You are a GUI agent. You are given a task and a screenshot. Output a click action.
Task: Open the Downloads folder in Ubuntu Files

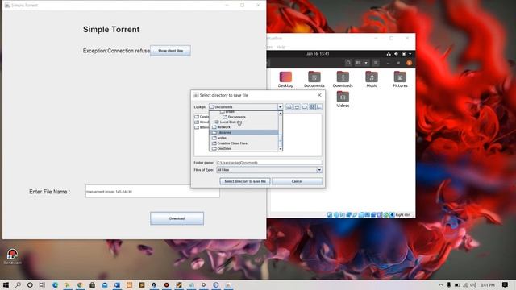(343, 80)
